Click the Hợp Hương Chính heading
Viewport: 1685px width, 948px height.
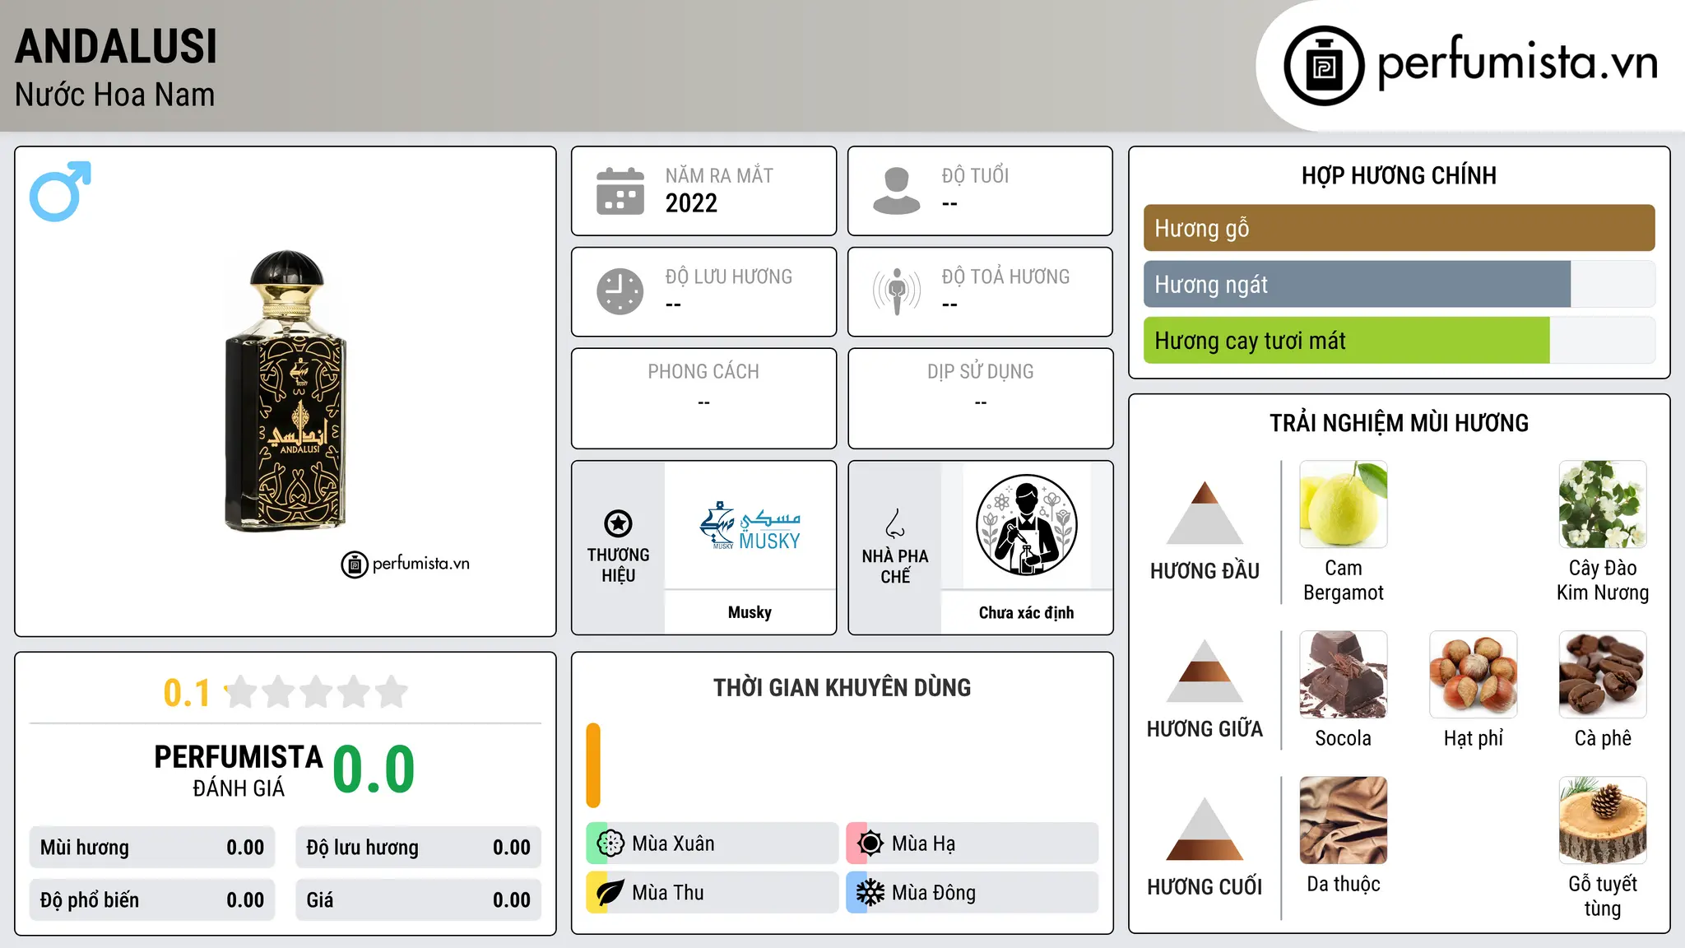[1399, 175]
